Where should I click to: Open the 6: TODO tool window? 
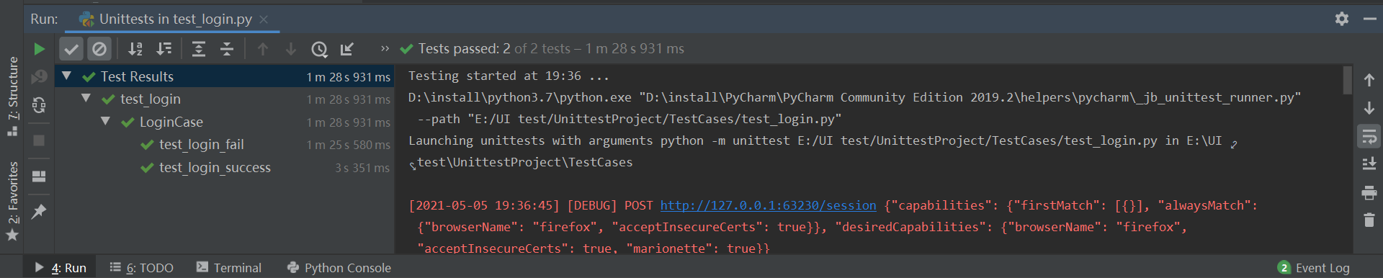tap(142, 268)
